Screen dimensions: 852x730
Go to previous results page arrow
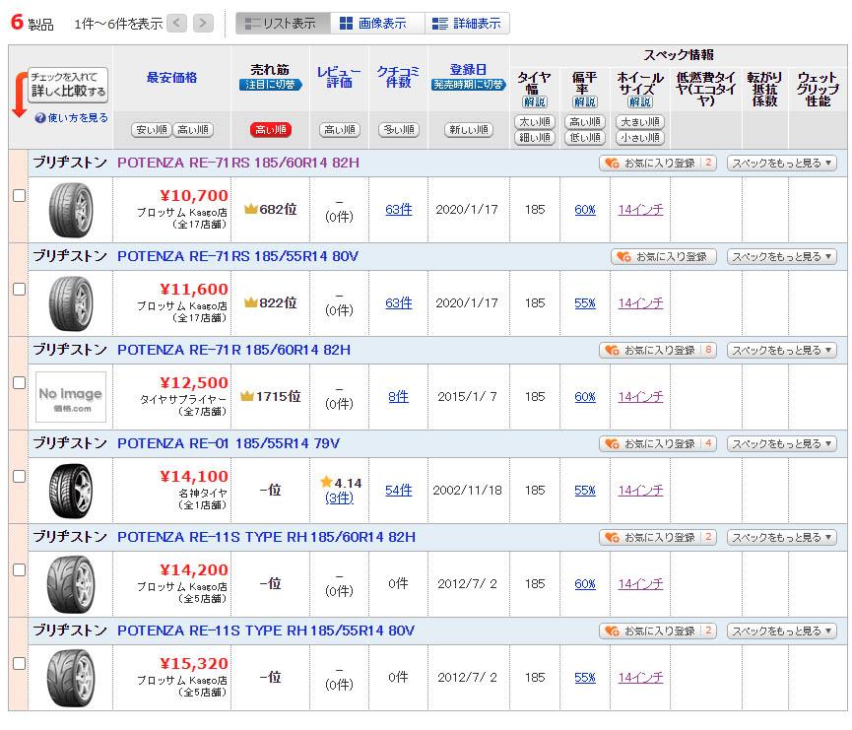click(177, 24)
